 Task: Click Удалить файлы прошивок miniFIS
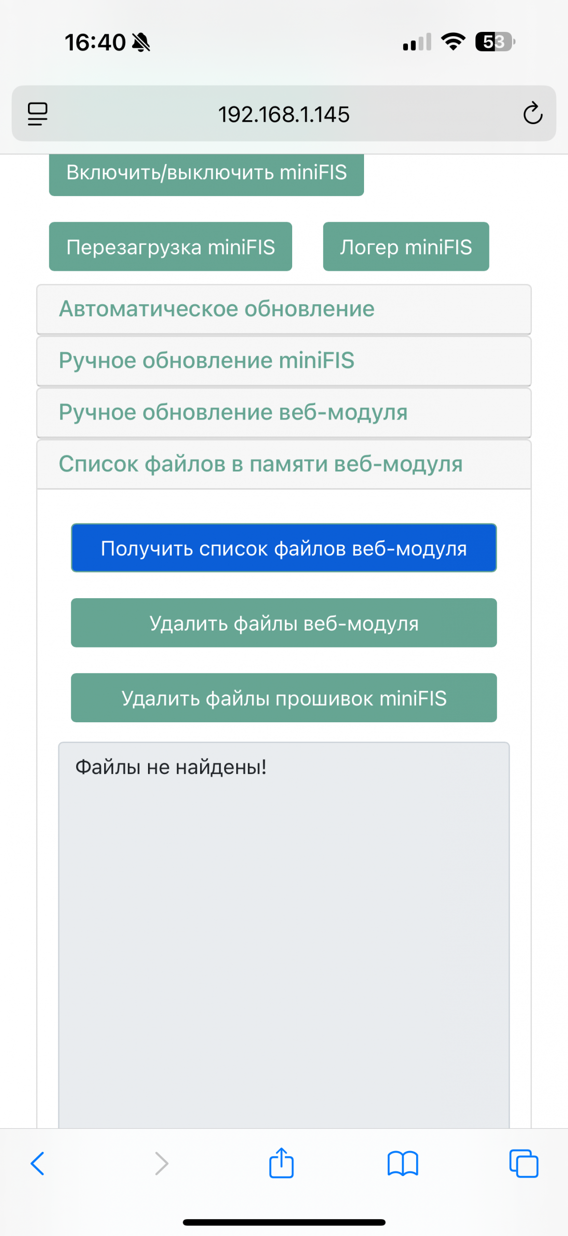tap(284, 698)
